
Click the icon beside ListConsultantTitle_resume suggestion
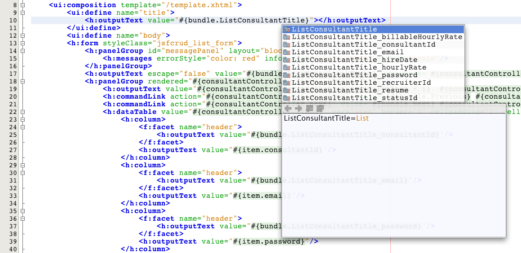point(287,91)
